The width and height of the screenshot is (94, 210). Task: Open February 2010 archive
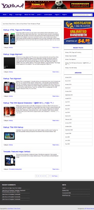click(x=69, y=119)
